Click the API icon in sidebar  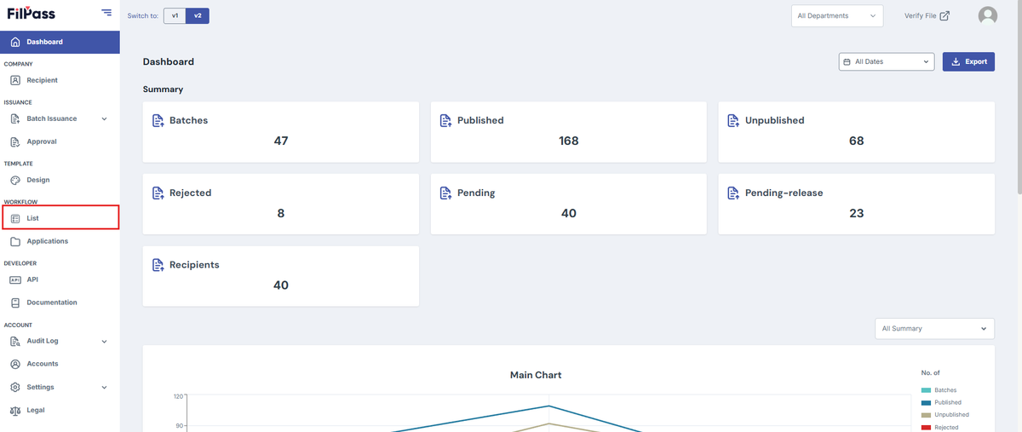coord(15,279)
